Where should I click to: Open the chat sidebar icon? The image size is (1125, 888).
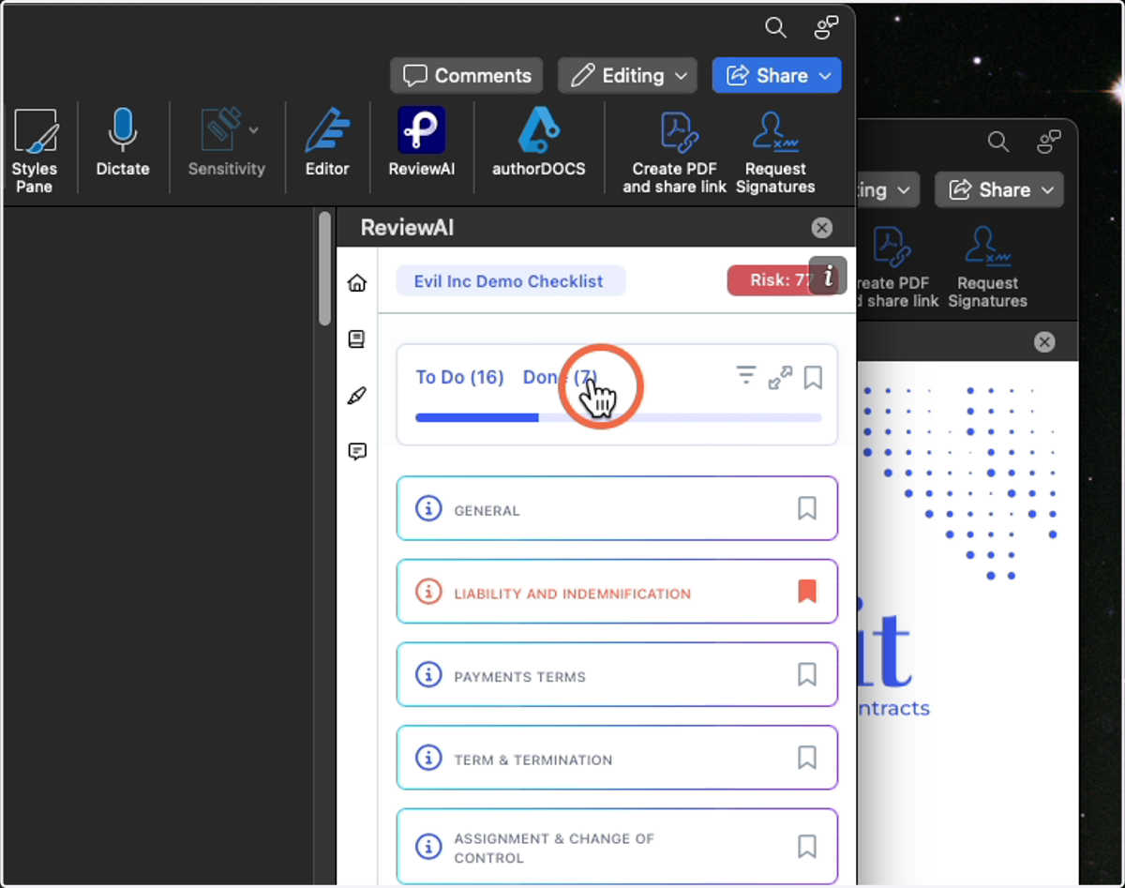(357, 452)
